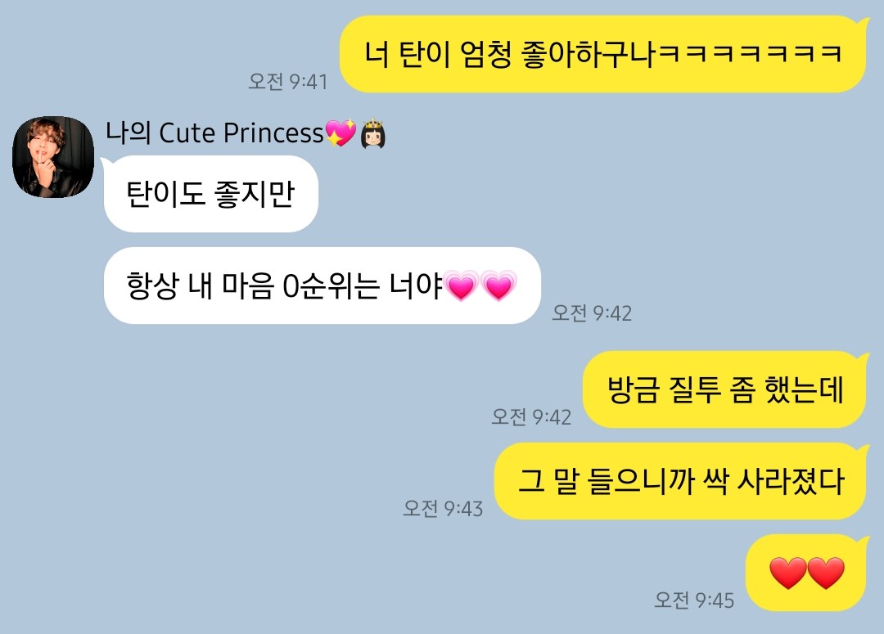
Task: Click the 오전 9:45 timestamp
Action: (x=694, y=600)
